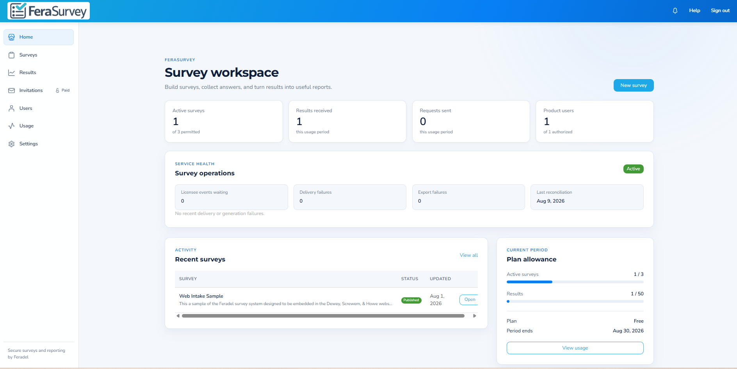Click the Last reconciliation tile
Screen dimensions: 737x369
(x=587, y=197)
